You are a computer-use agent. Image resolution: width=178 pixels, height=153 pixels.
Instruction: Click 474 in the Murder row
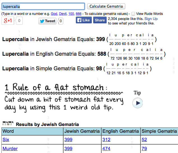pyautogui.click(x=106, y=148)
